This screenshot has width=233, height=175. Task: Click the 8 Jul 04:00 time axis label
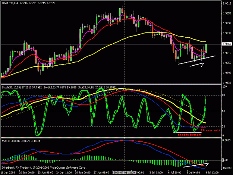(193, 173)
